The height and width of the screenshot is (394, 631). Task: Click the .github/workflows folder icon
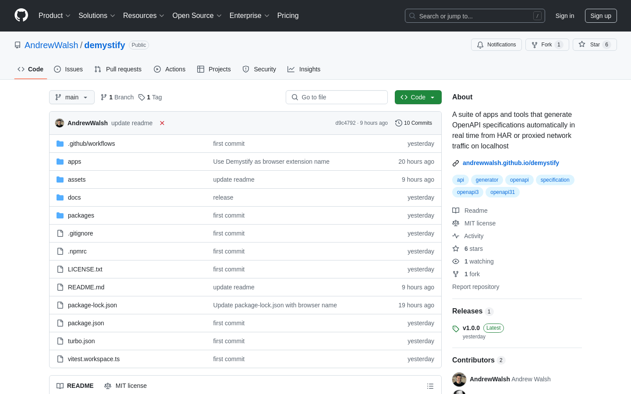point(60,144)
